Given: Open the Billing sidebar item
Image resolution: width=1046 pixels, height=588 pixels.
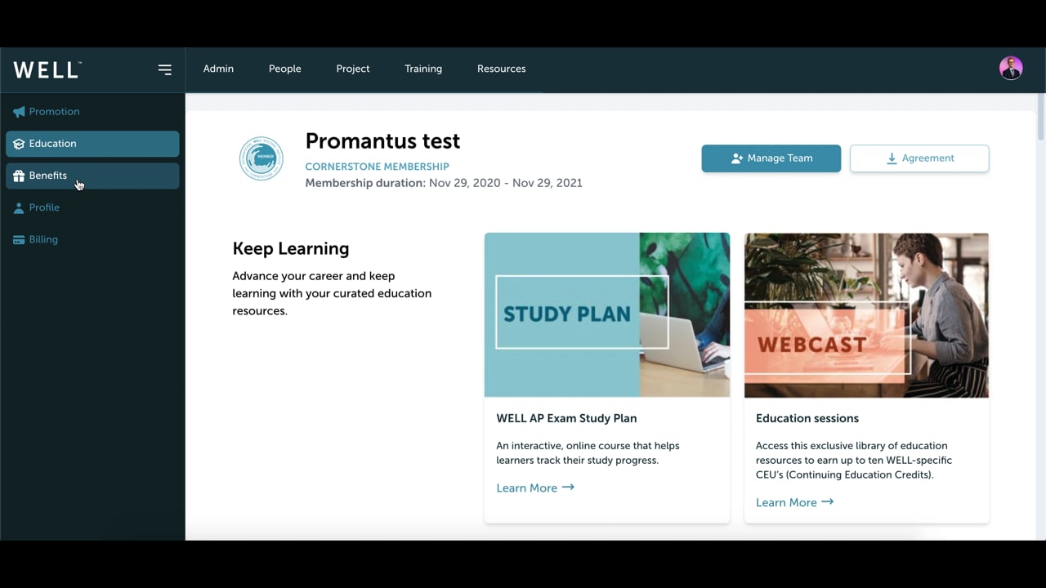Looking at the screenshot, I should (x=92, y=239).
